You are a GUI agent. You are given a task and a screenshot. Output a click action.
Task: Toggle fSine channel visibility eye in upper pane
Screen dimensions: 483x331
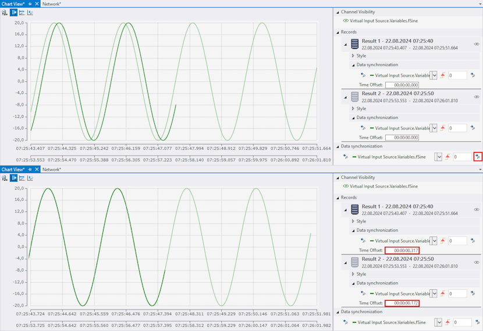[x=346, y=20]
